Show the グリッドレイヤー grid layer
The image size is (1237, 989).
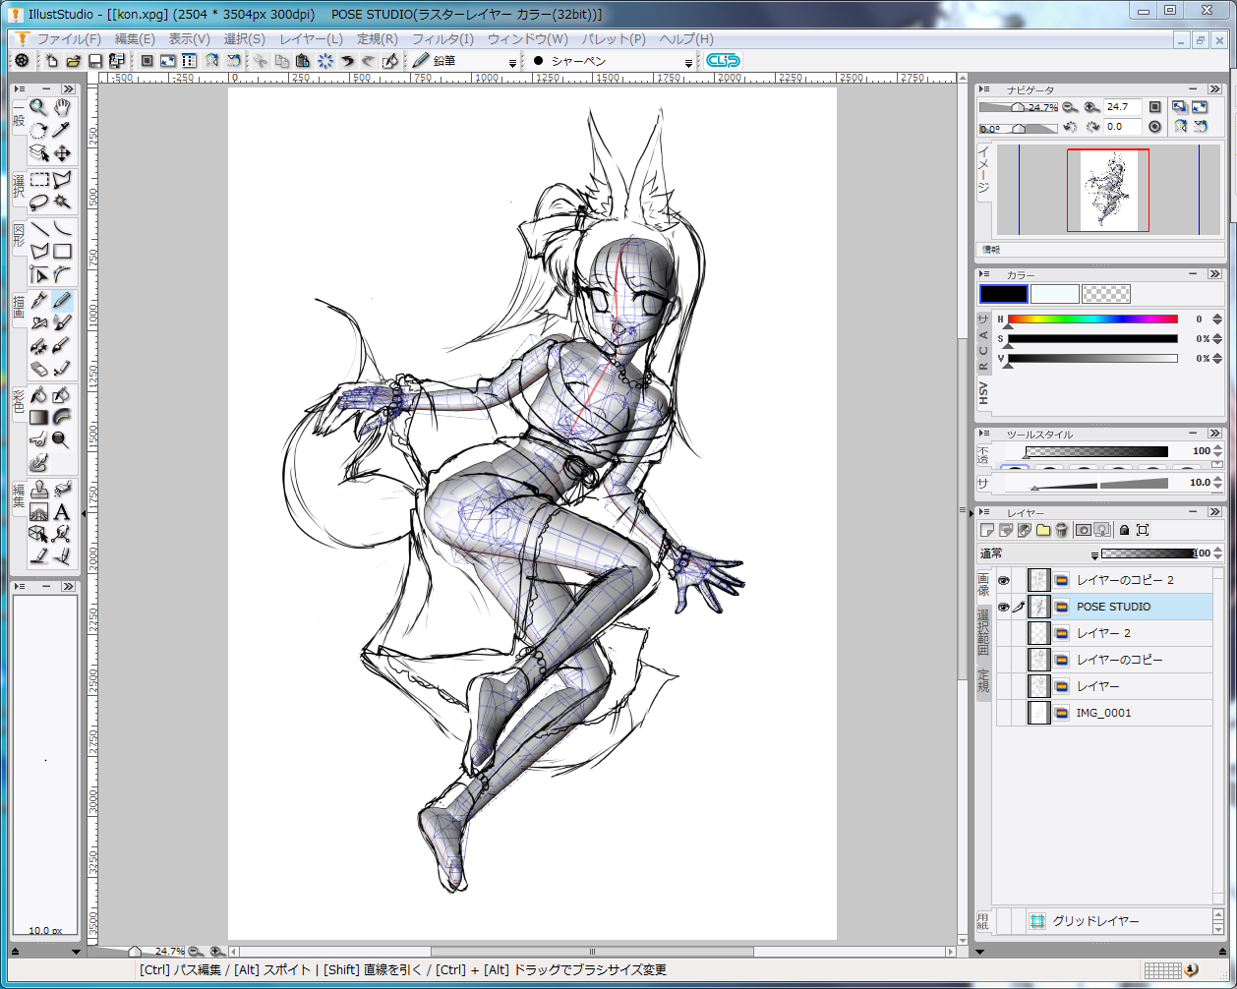point(1003,921)
